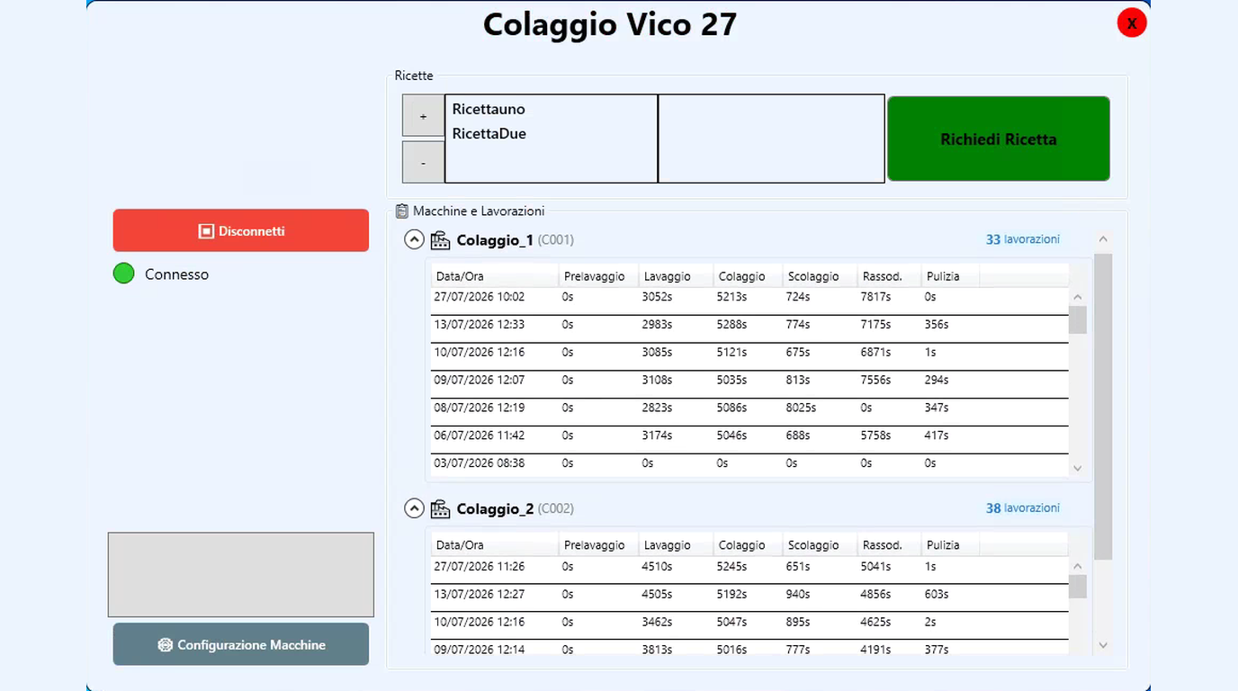Click the 7817s Rassod. value
The image size is (1238, 691).
point(875,297)
